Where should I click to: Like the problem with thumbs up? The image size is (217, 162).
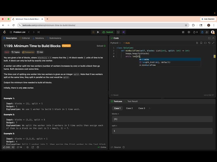6,147
